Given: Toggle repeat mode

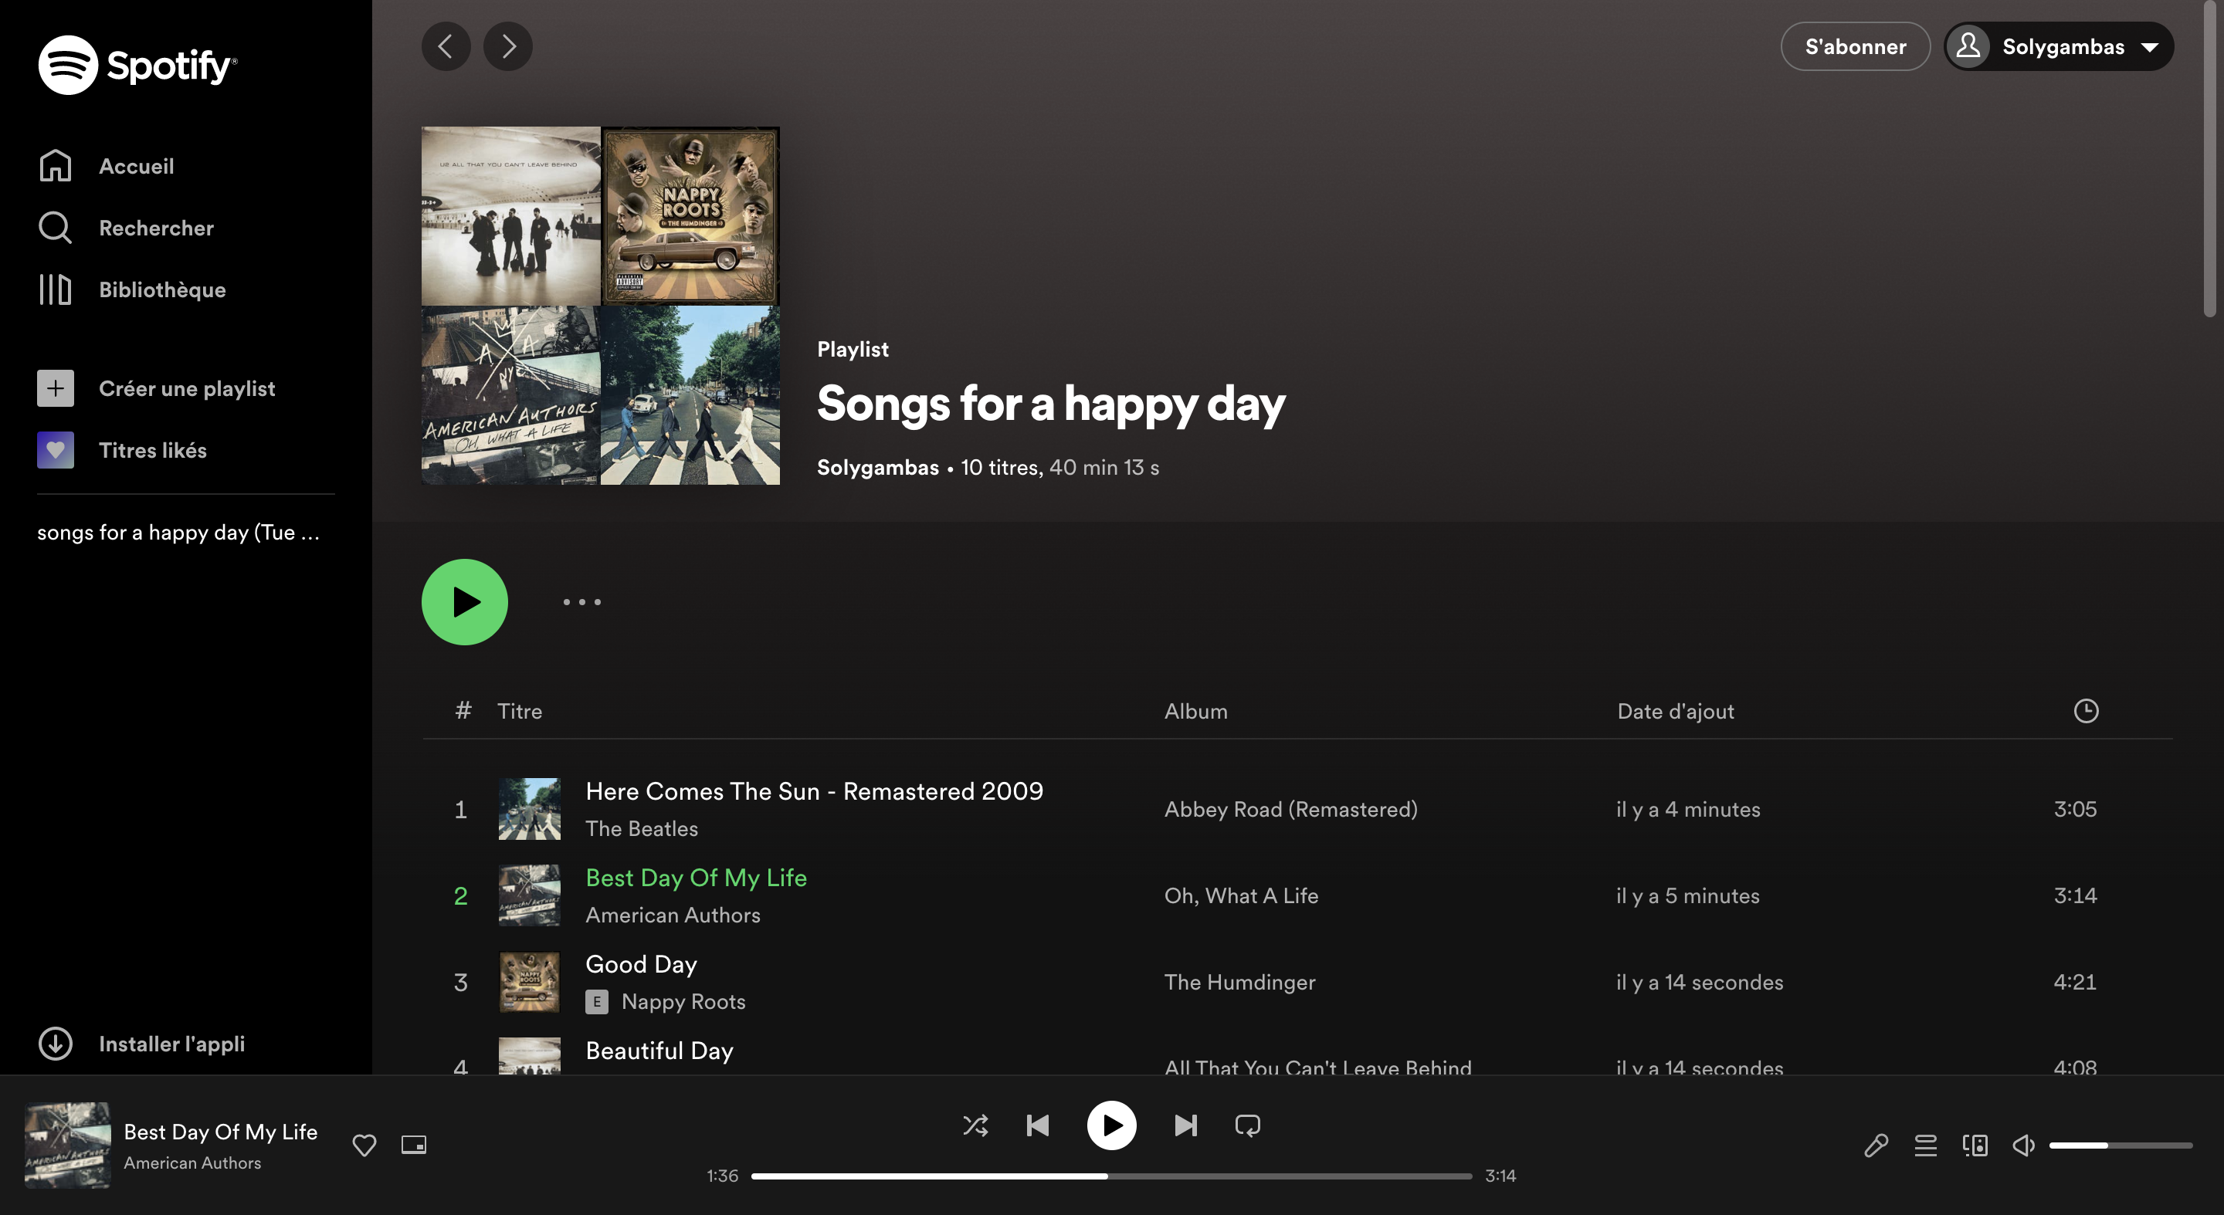Looking at the screenshot, I should 1248,1125.
